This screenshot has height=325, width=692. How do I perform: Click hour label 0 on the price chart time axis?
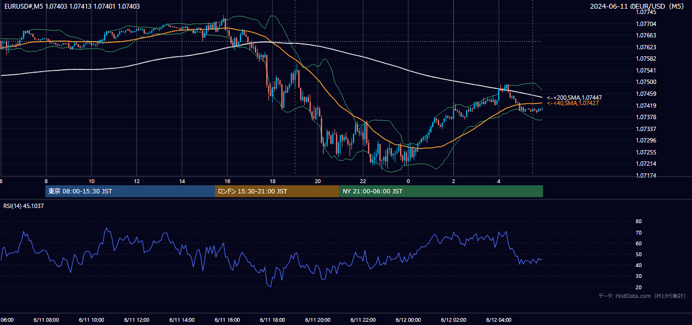tap(408, 181)
